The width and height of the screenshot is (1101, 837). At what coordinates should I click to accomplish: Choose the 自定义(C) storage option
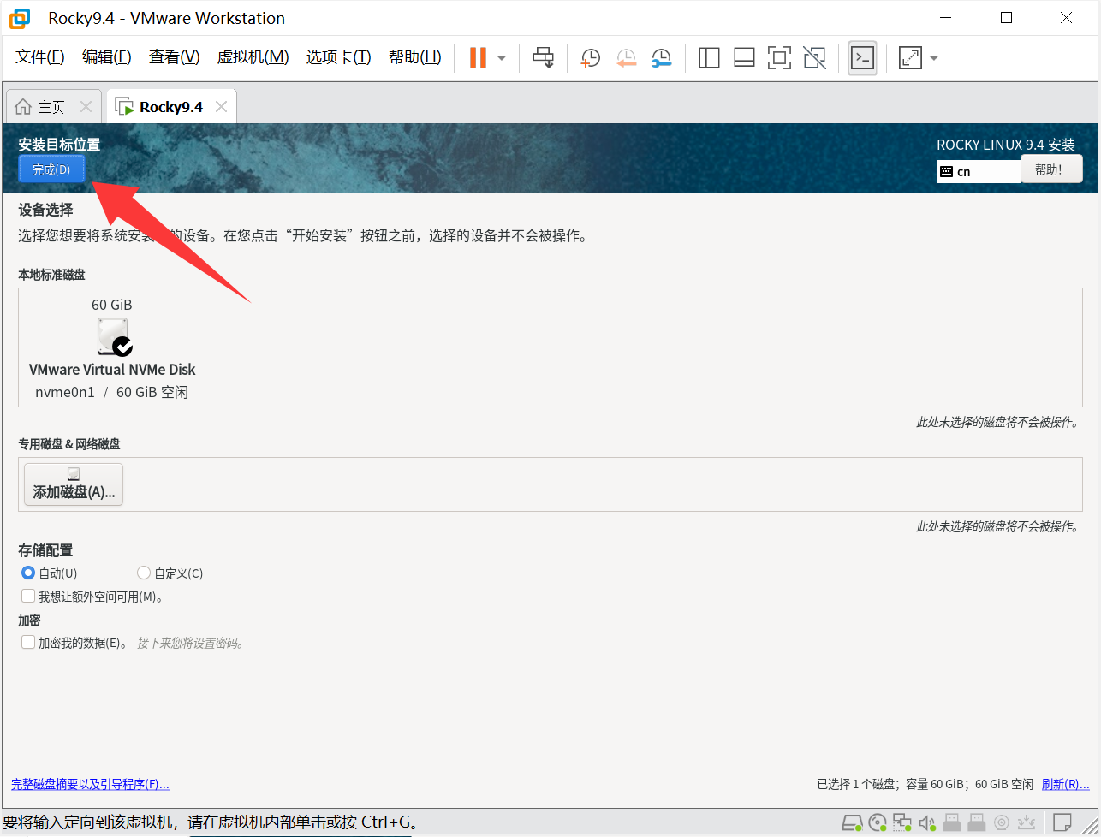click(144, 573)
